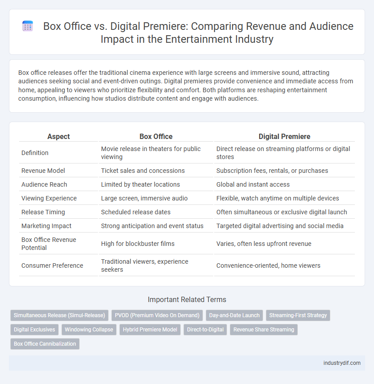Click the Box Office column header

156,136
